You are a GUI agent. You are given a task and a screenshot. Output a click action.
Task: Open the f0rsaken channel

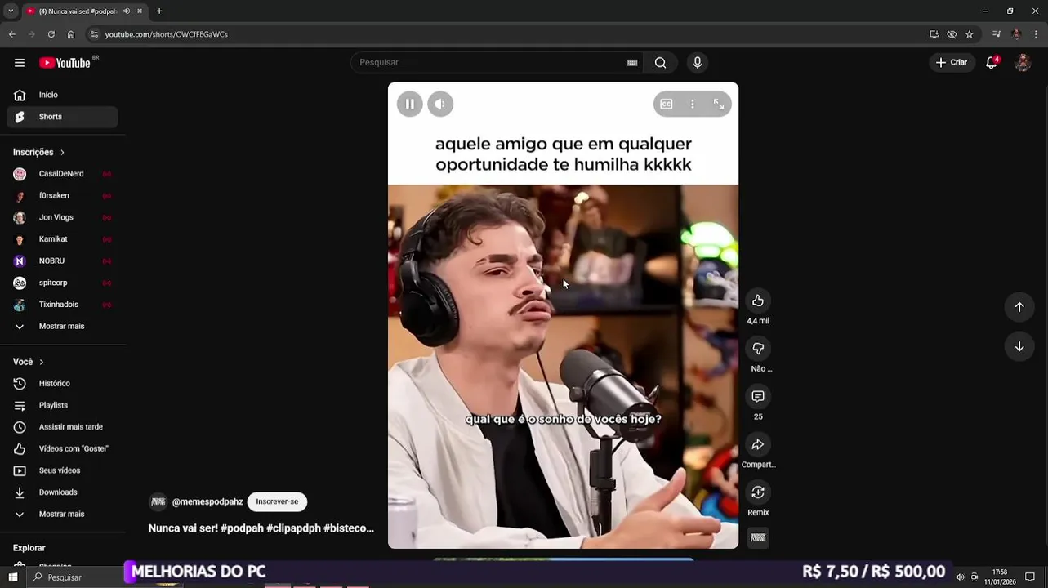coord(62,196)
